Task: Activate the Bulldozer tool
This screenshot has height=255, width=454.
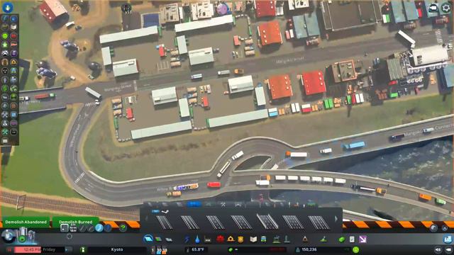Action: click(448, 239)
